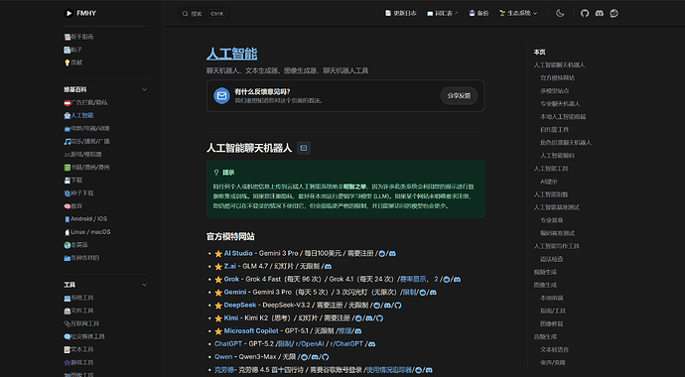Jump to 专业聊天机器人 in the page outline
Image resolution: width=685 pixels, height=377 pixels.
click(560, 104)
